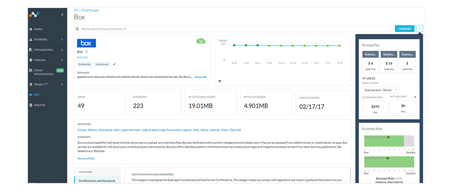This screenshot has width=453, height=195.
Task: Click in the Search apps to compare field
Action: (234, 29)
